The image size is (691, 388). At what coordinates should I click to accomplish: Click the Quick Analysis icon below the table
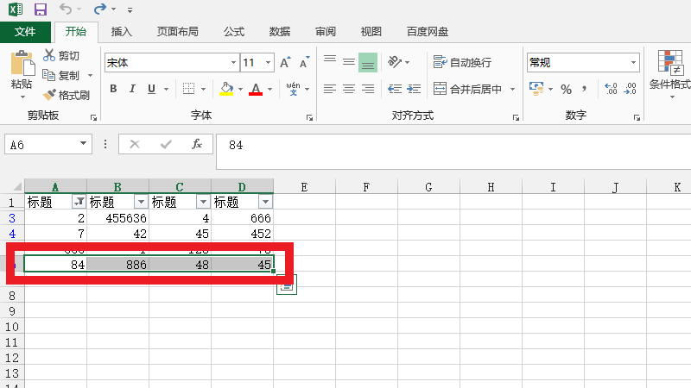tap(287, 285)
